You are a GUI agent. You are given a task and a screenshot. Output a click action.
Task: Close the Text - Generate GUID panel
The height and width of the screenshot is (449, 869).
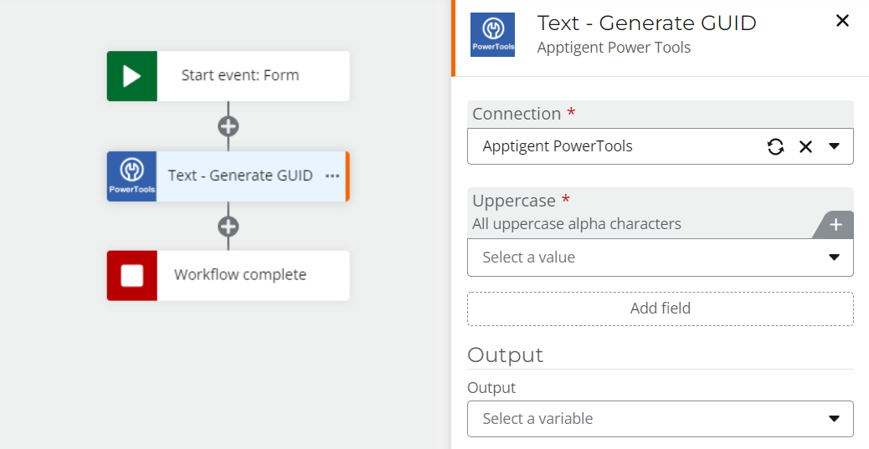(842, 21)
